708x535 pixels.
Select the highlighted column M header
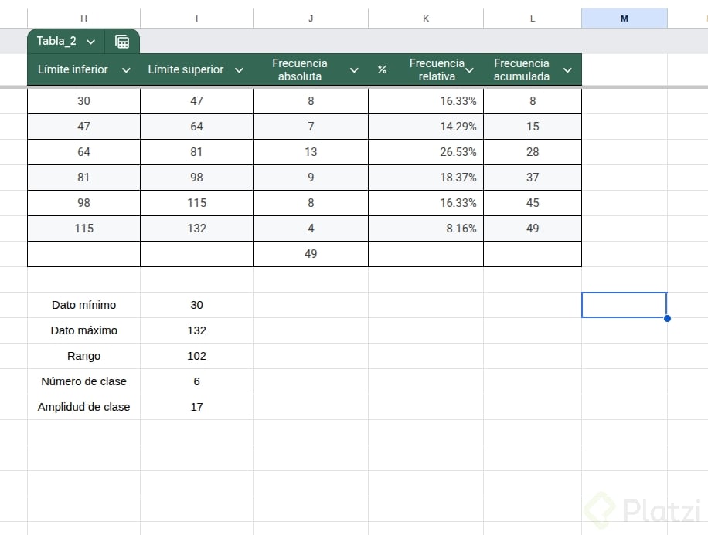pyautogui.click(x=625, y=19)
